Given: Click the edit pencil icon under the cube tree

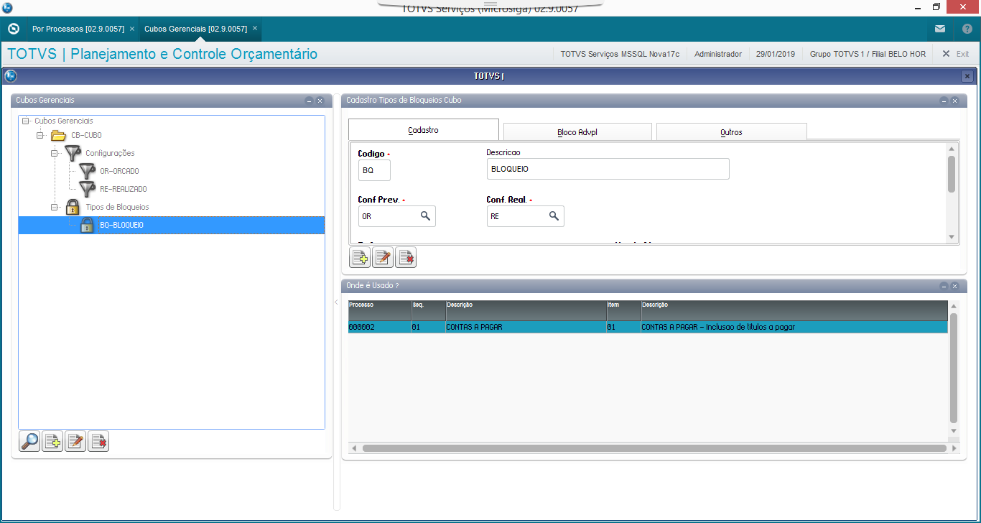Looking at the screenshot, I should point(75,441).
